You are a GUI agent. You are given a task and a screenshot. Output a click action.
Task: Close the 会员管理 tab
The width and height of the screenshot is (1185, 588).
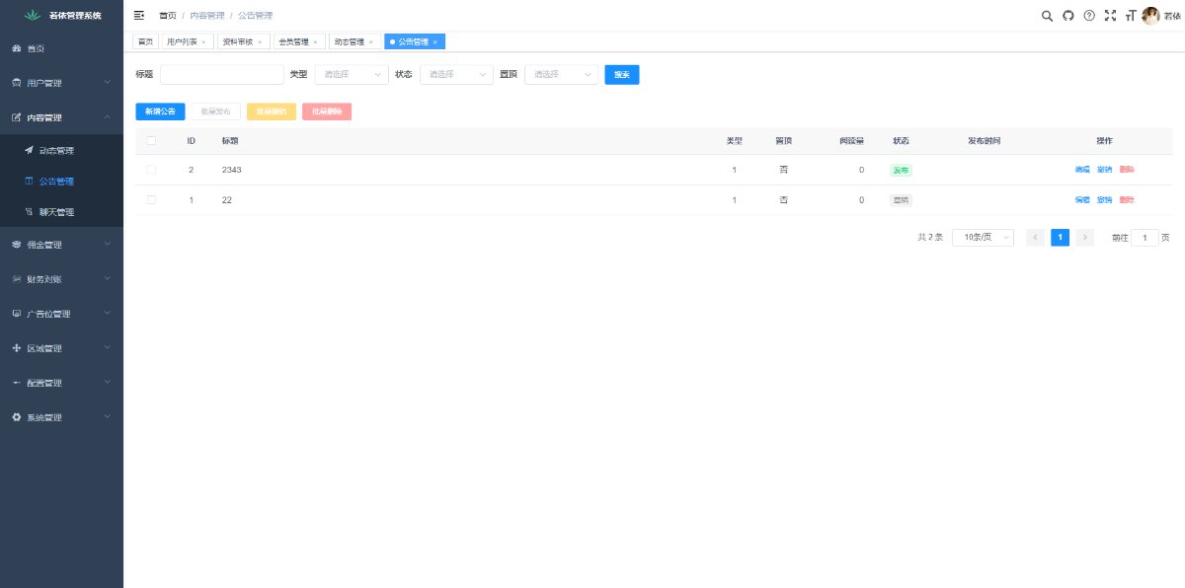(315, 42)
